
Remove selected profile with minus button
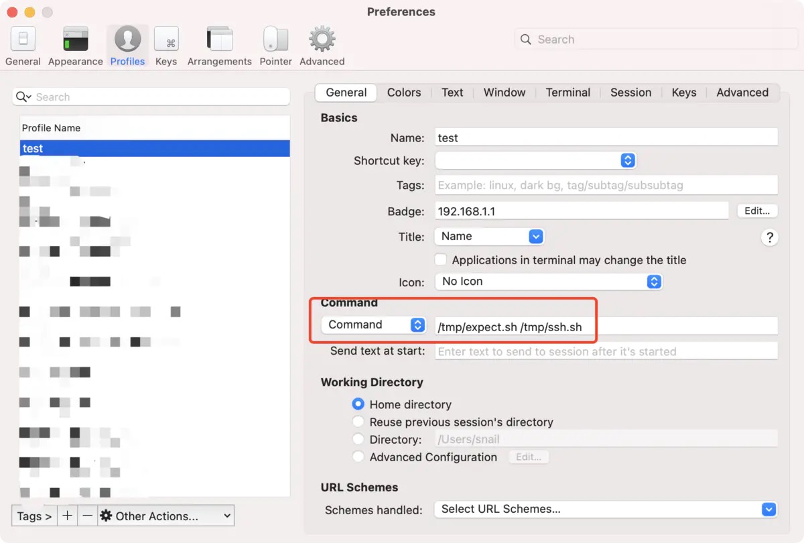[x=87, y=516]
